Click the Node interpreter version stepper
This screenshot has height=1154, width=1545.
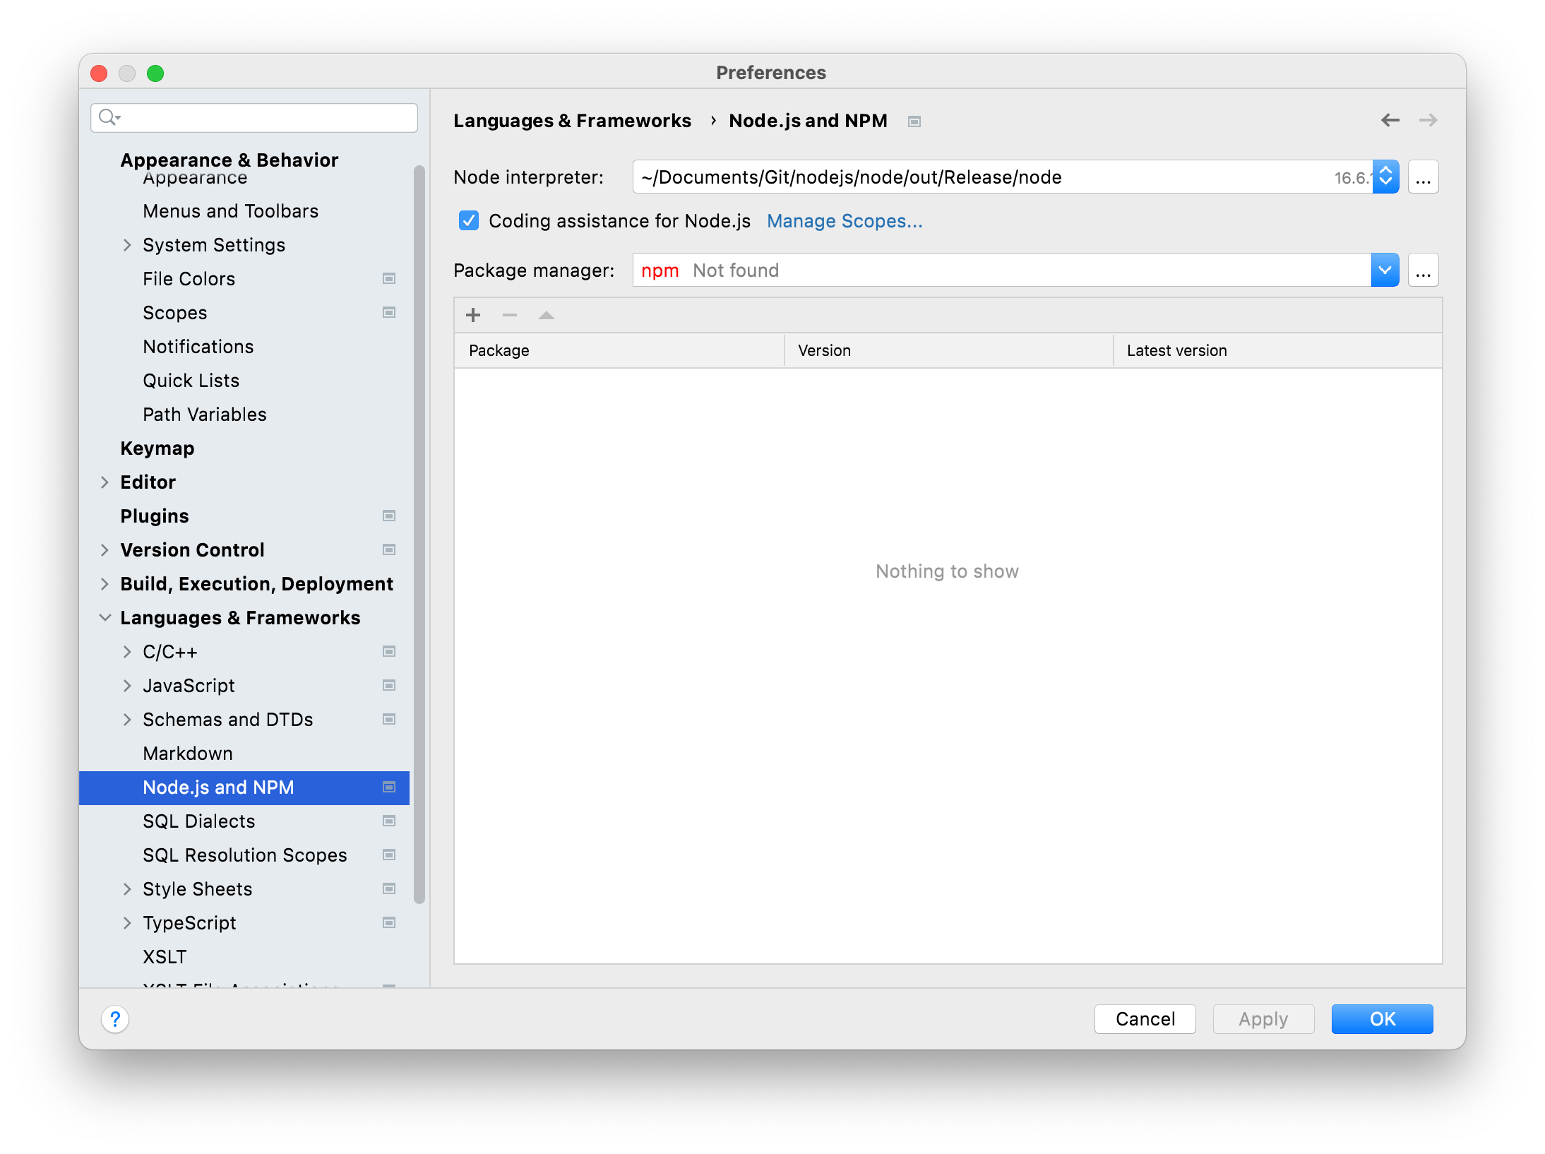[1384, 177]
